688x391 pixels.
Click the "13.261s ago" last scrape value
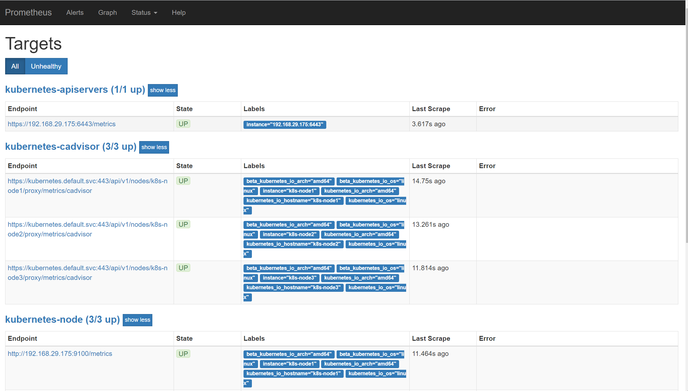[x=431, y=224]
